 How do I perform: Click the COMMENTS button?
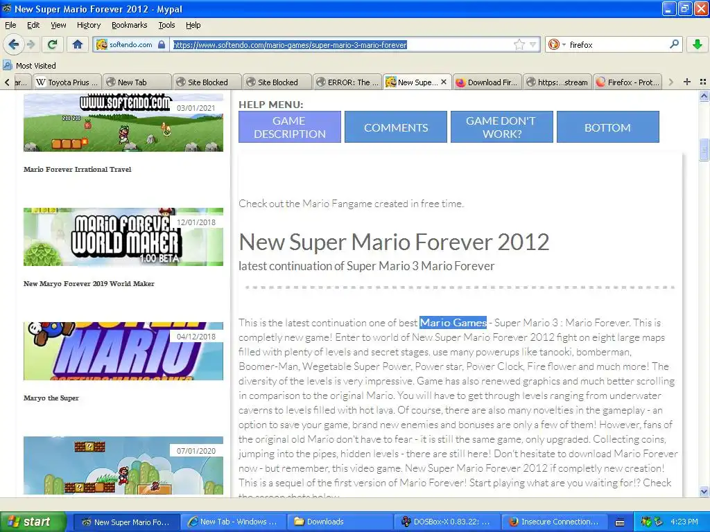pos(396,127)
